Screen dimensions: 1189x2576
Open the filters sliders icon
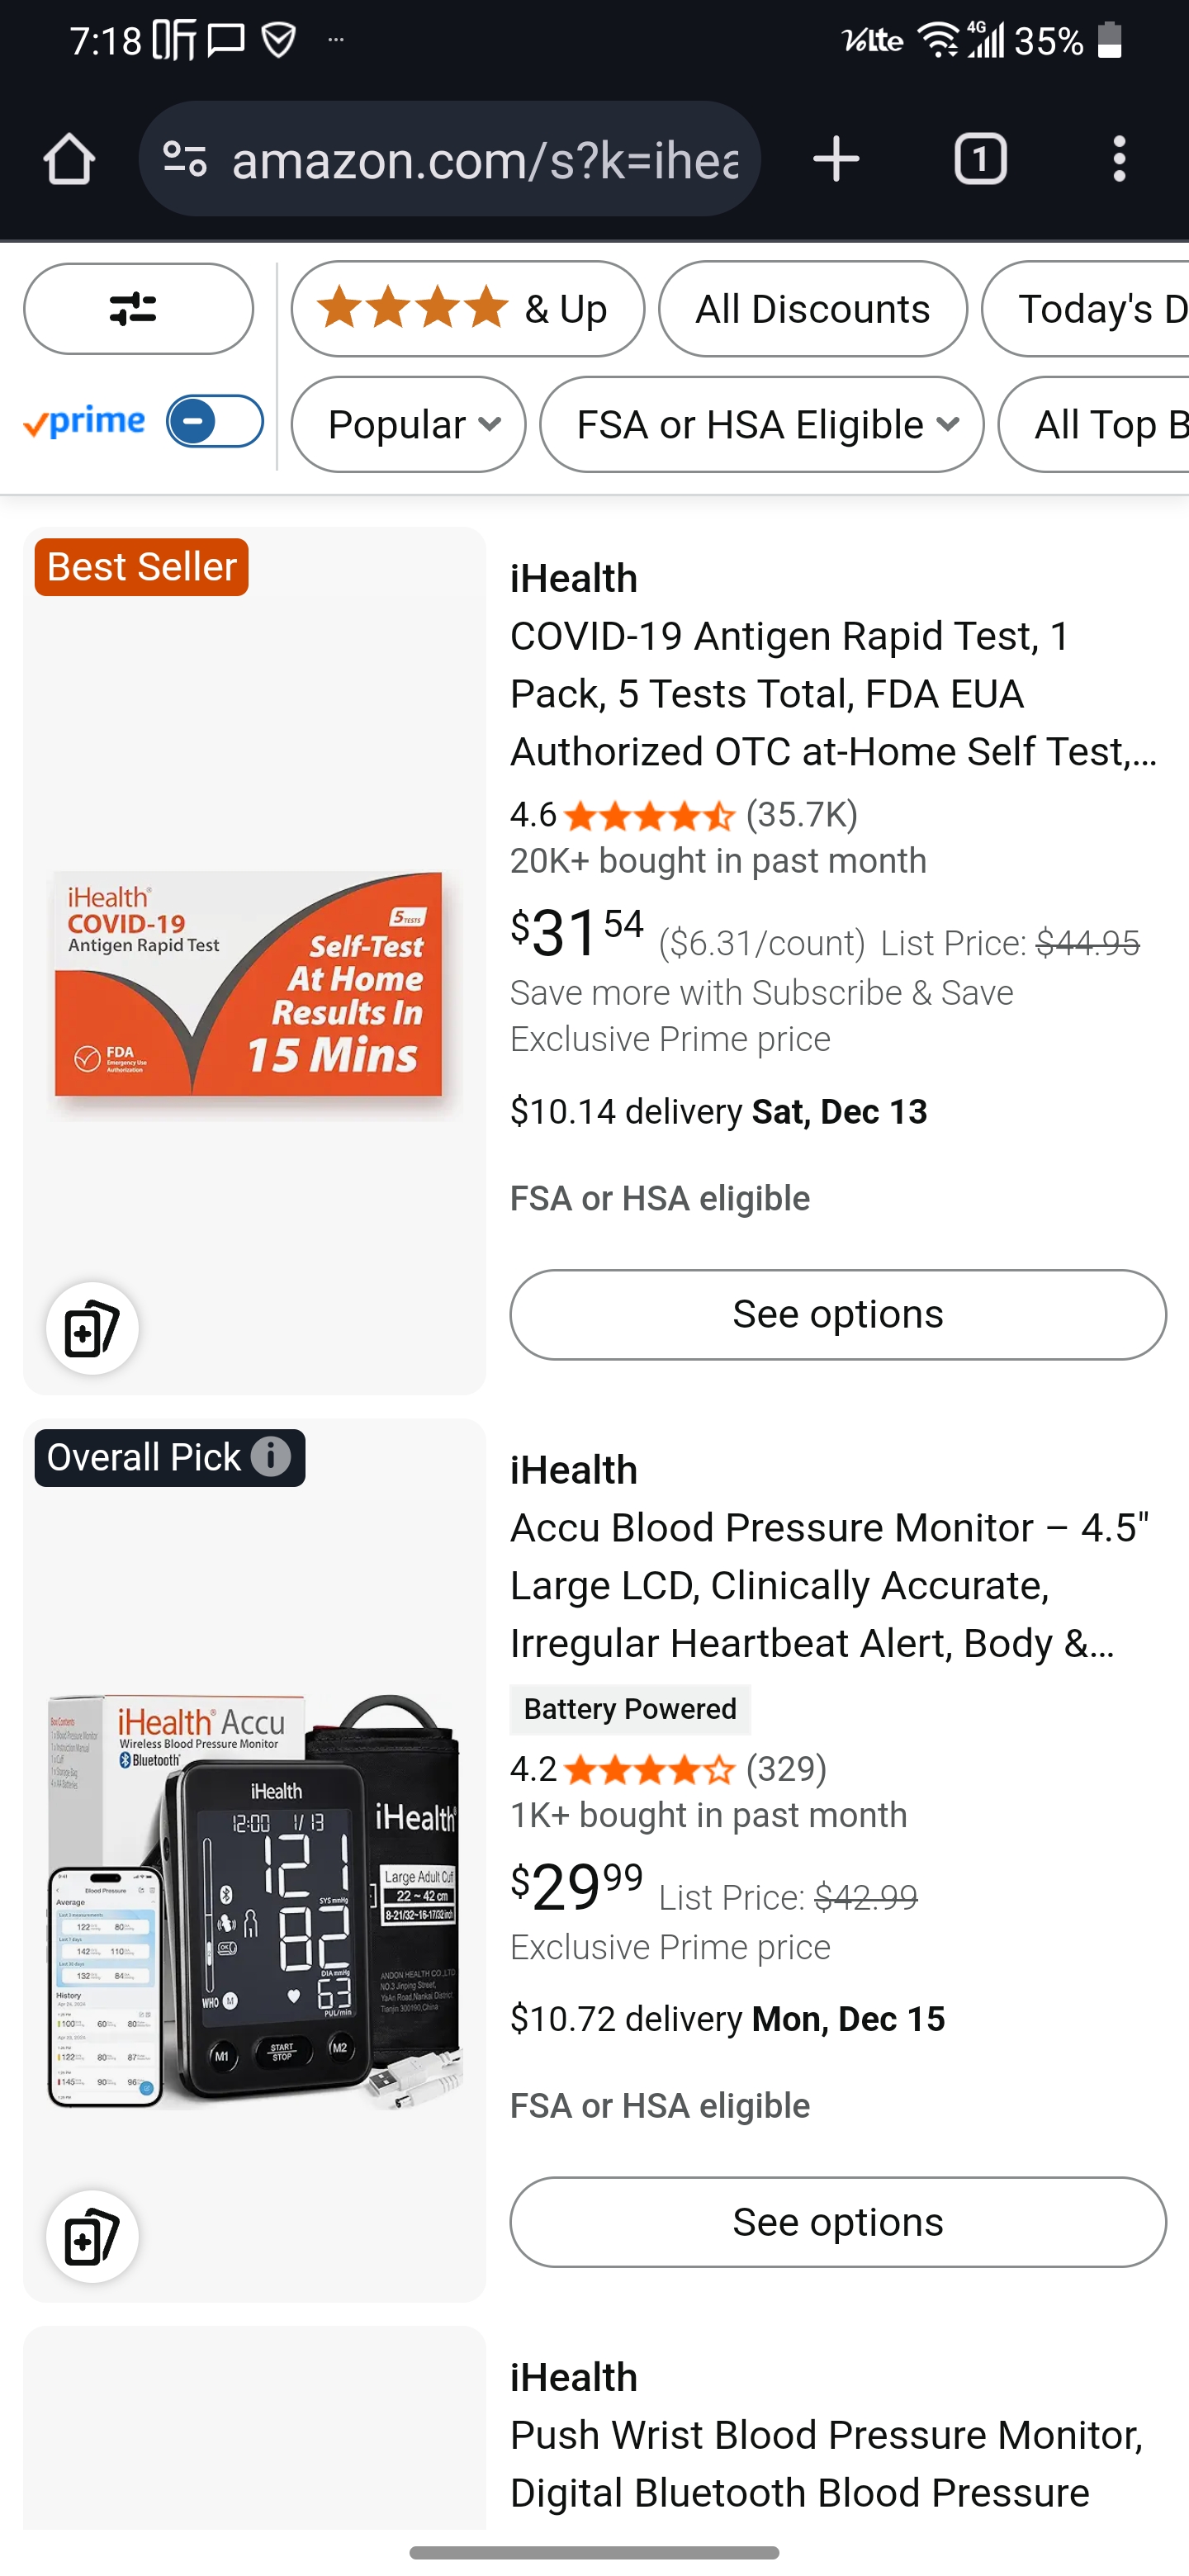click(138, 309)
